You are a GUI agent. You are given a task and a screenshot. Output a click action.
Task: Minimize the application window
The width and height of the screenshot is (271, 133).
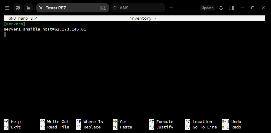coord(242,8)
